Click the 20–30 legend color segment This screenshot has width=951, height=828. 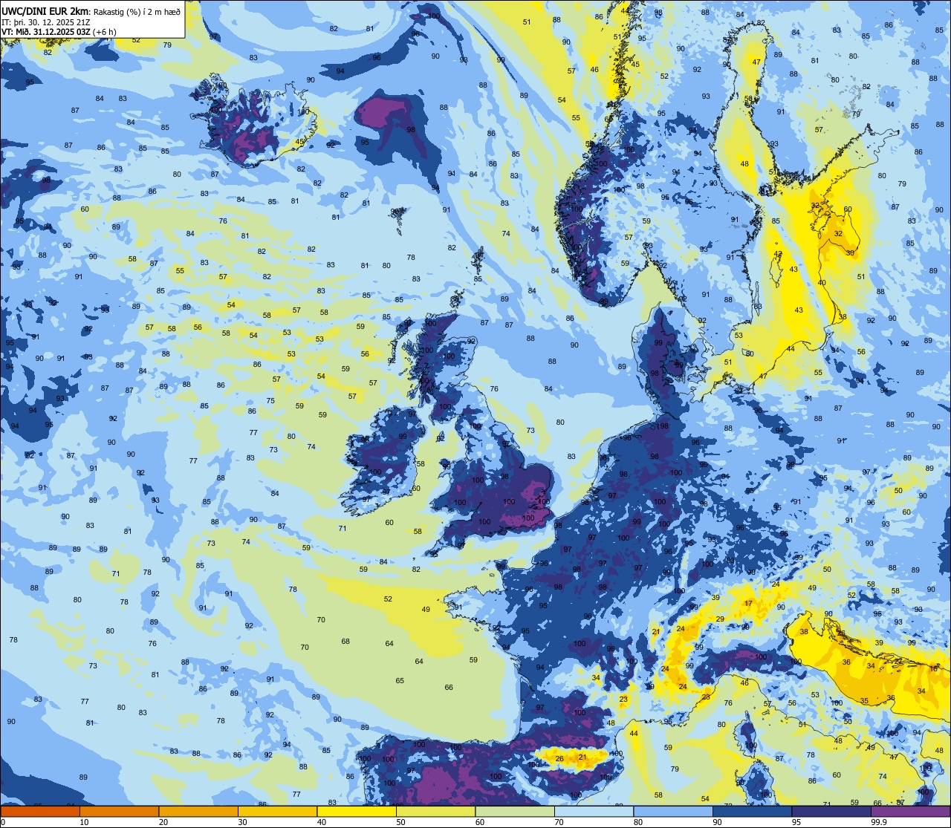tap(198, 811)
